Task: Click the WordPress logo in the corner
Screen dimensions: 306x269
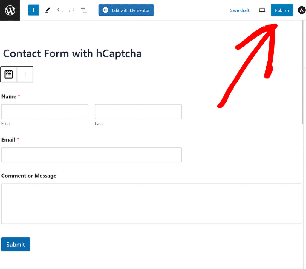Action: coord(10,10)
